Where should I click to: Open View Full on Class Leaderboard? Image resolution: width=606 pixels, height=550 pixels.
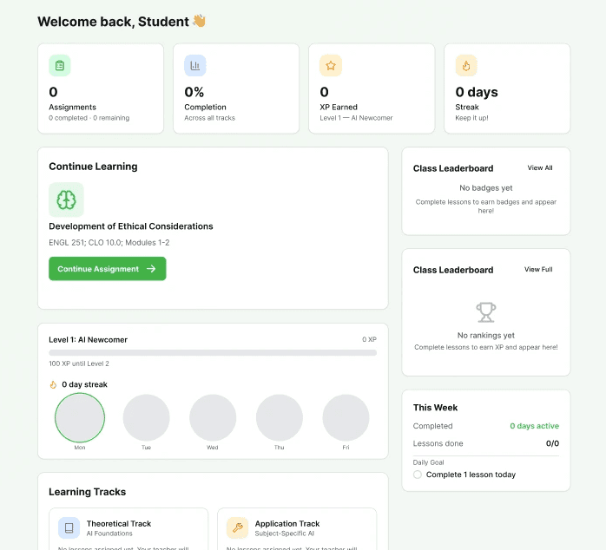click(538, 270)
